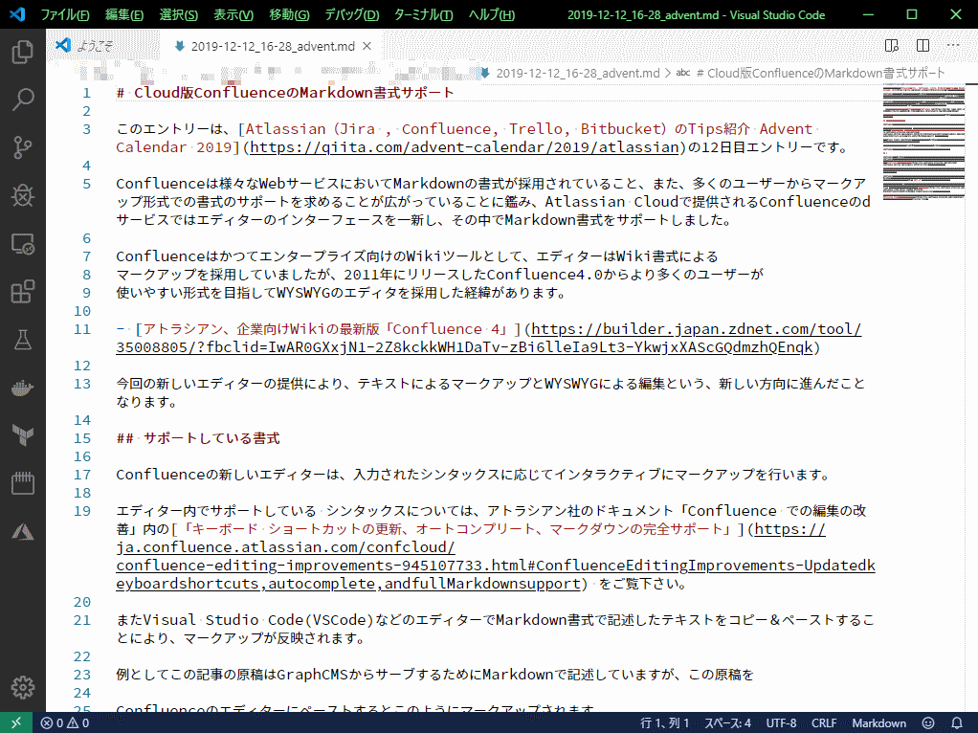
Task: Open more editor actions ellipsis
Action: point(953,46)
